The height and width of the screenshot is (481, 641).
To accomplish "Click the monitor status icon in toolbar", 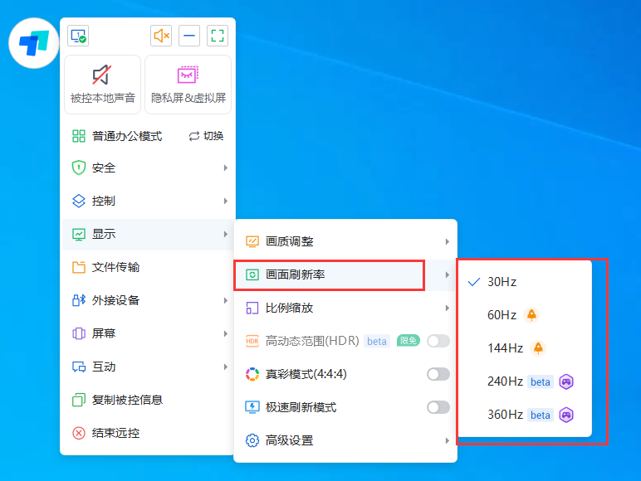I will (x=78, y=36).
